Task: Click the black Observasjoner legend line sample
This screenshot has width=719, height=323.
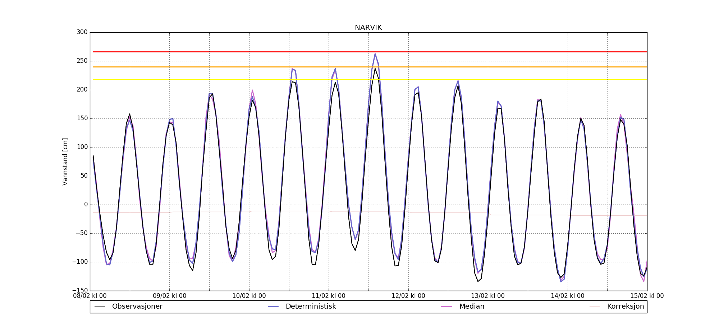Action: click(x=100, y=306)
